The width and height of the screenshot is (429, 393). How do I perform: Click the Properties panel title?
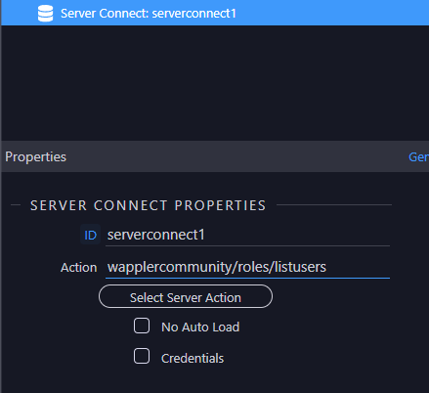(36, 156)
